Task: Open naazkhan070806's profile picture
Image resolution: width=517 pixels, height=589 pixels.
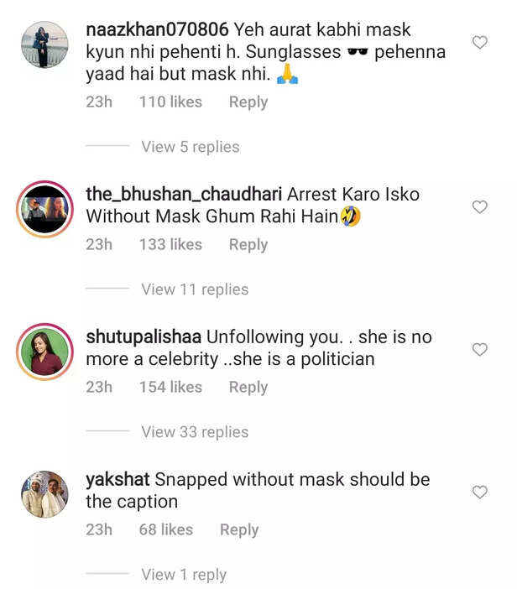Action: coord(44,45)
